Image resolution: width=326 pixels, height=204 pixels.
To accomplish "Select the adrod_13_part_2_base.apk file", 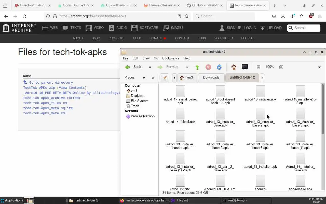I will pos(220,162).
